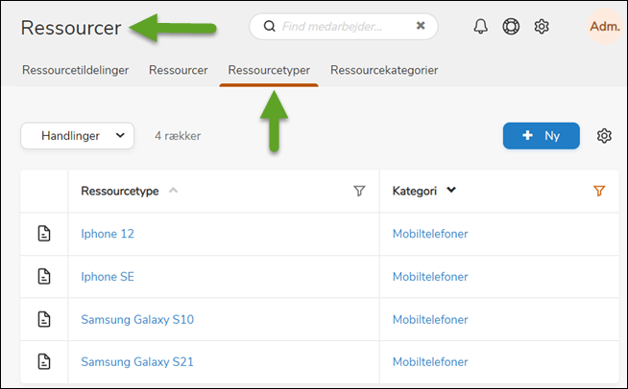Switch to Ressourcekategorier tab

(x=384, y=70)
